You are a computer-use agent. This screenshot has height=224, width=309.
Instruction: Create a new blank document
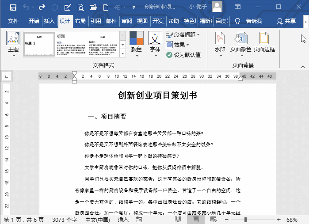tap(106, 8)
